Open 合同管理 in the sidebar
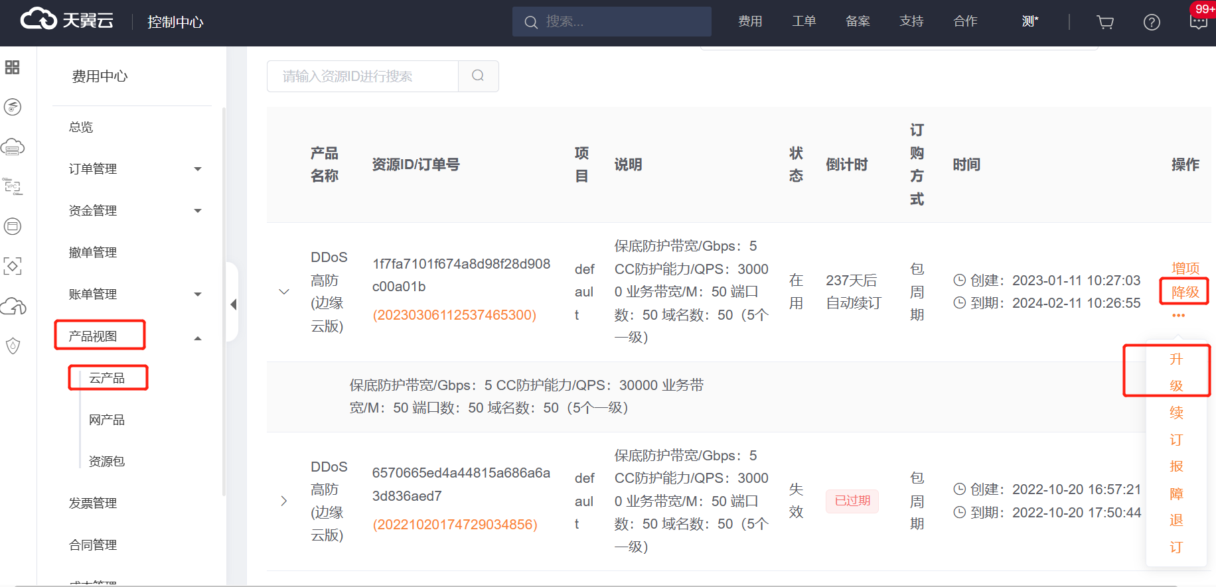This screenshot has height=587, width=1216. point(93,545)
